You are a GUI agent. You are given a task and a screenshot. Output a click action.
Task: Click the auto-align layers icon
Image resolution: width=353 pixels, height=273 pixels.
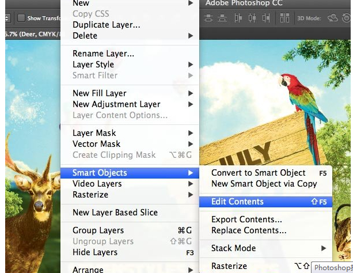[x=284, y=18]
